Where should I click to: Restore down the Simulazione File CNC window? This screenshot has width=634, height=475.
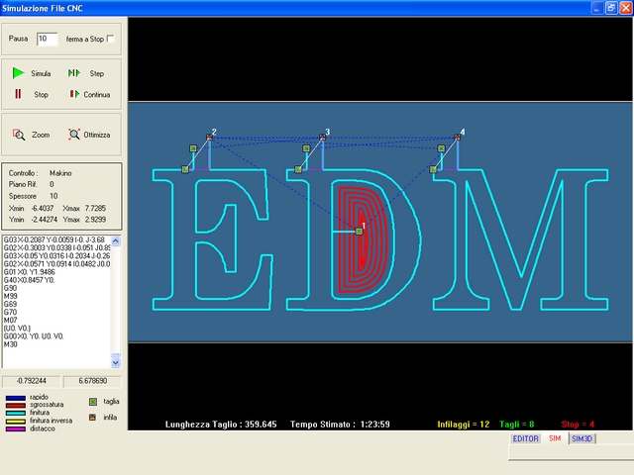(611, 8)
